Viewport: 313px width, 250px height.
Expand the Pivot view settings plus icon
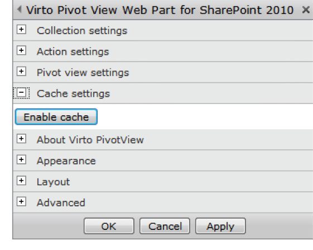point(21,71)
